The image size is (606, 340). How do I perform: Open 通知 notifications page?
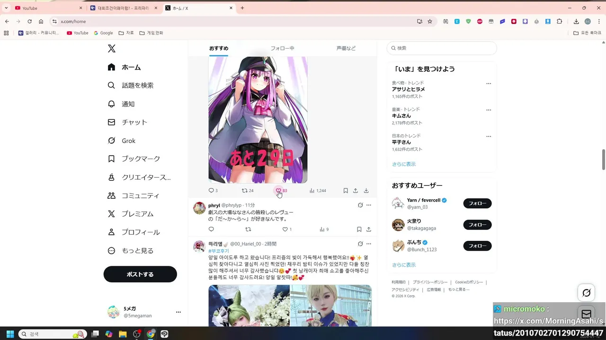coord(121,104)
